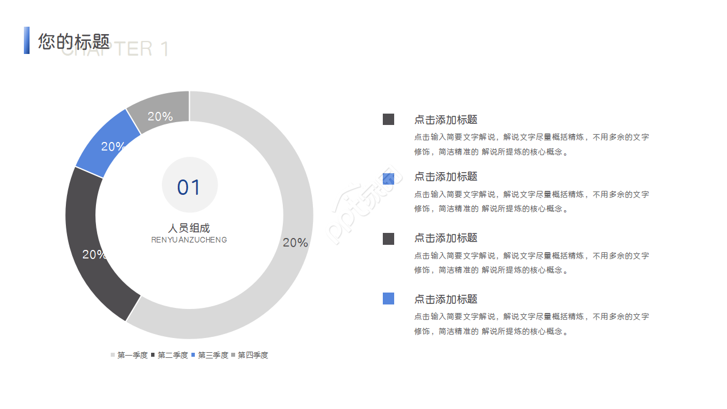The height and width of the screenshot is (409, 727).
Task: Select the 20% label on the charcoal segment
Action: 94,254
